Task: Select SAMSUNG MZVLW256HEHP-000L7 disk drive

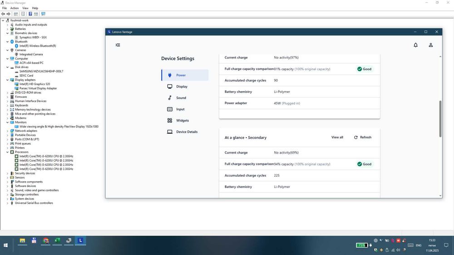Action: click(41, 71)
